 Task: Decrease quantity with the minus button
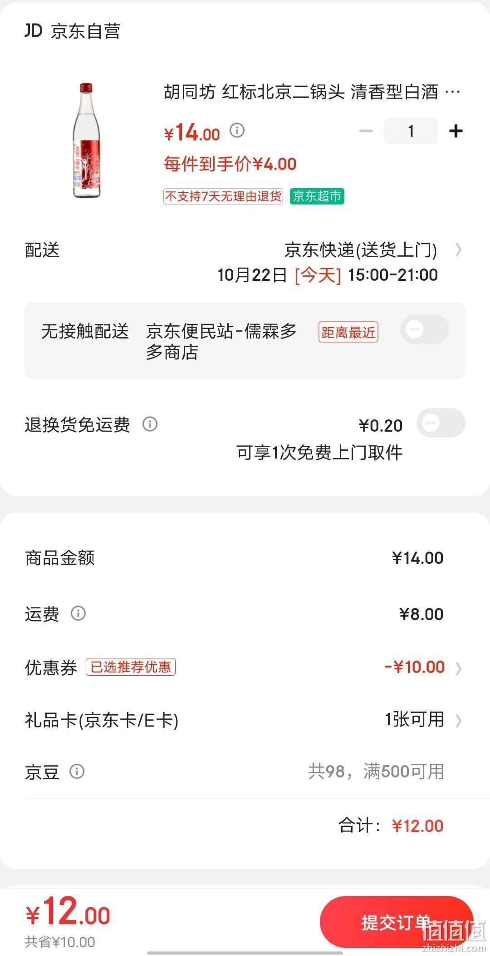(366, 131)
